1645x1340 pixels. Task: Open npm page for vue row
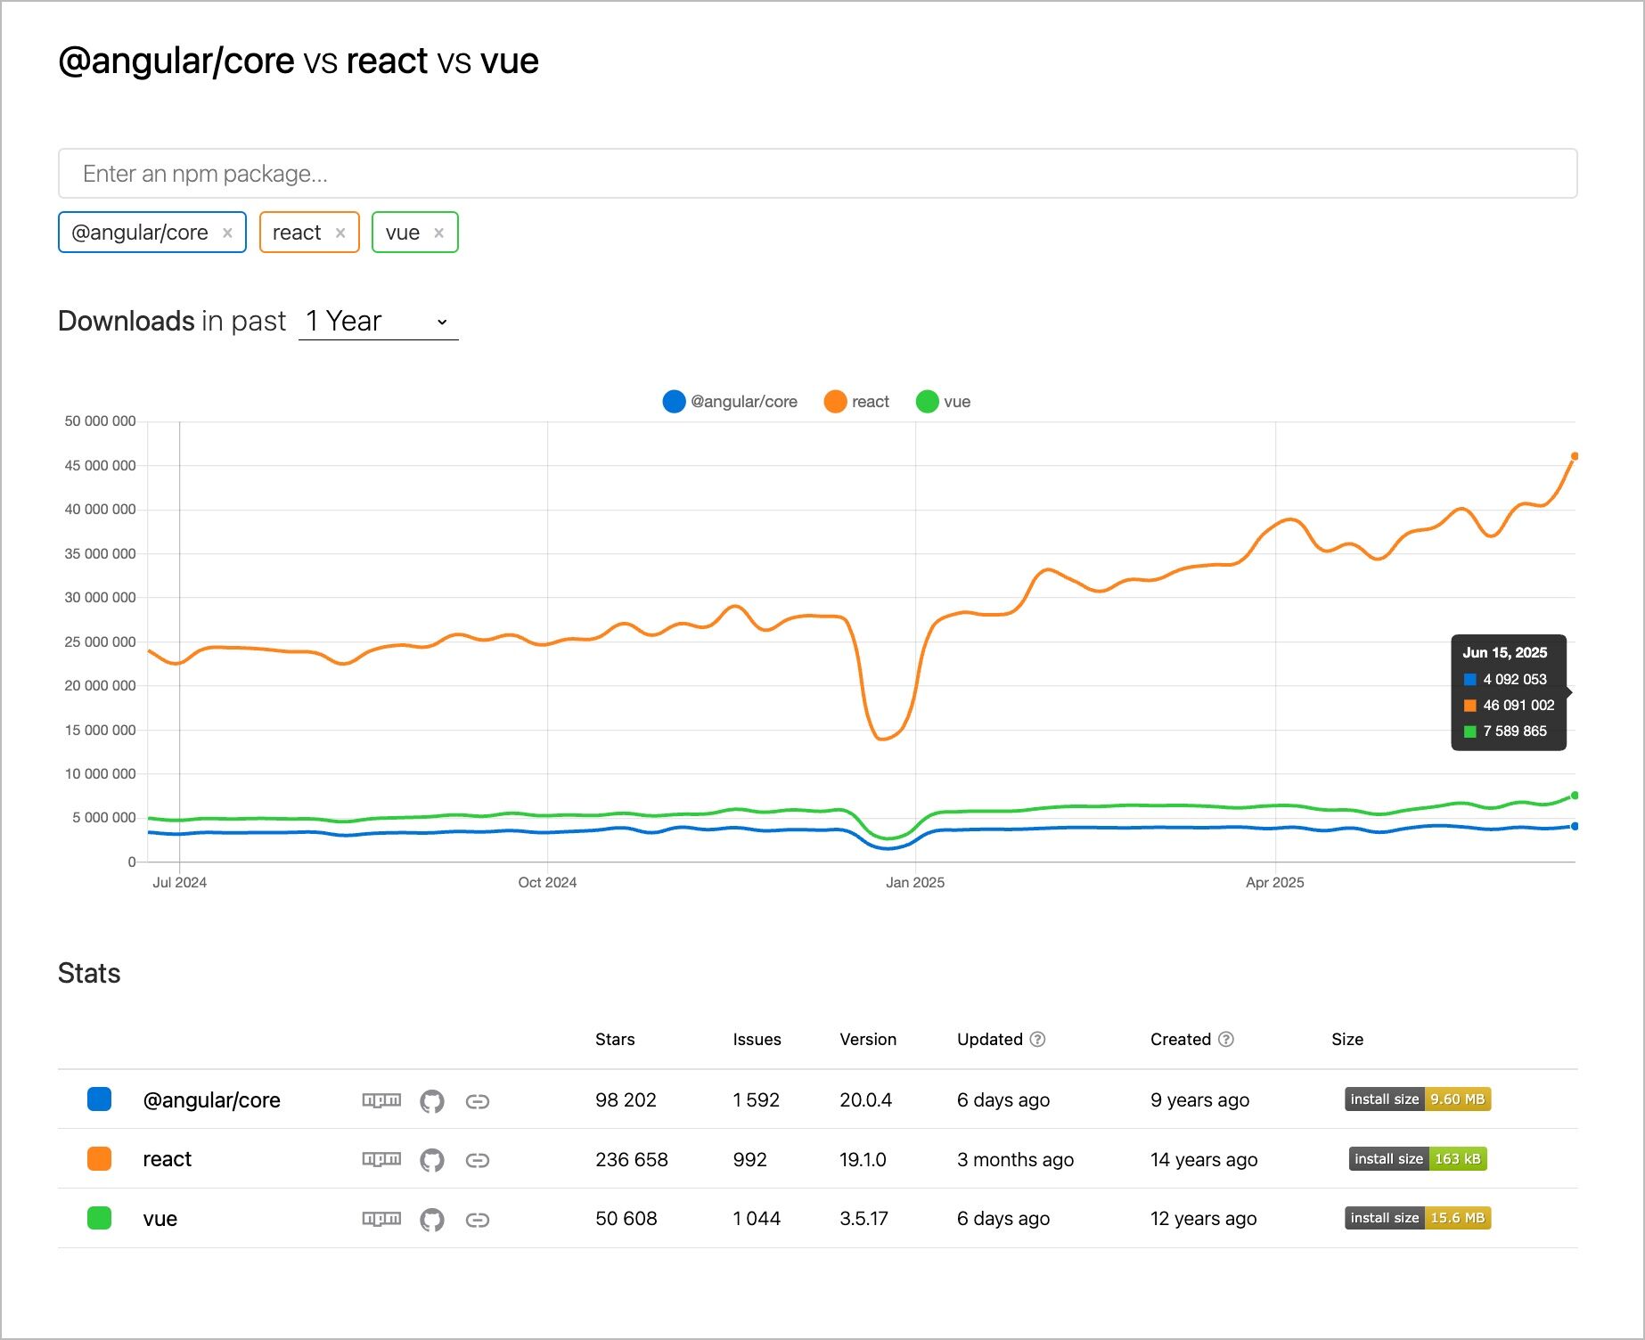point(381,1219)
